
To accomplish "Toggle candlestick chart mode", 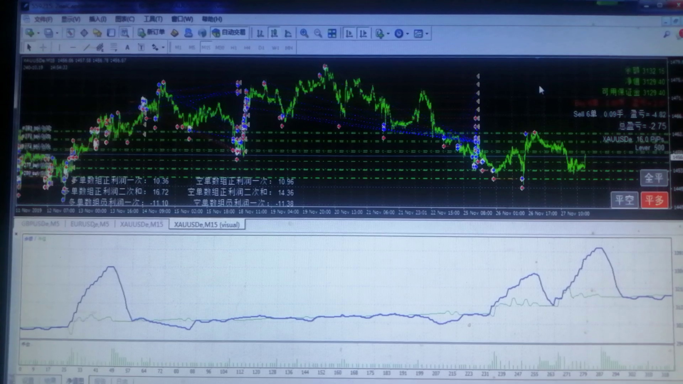I will pos(274,33).
